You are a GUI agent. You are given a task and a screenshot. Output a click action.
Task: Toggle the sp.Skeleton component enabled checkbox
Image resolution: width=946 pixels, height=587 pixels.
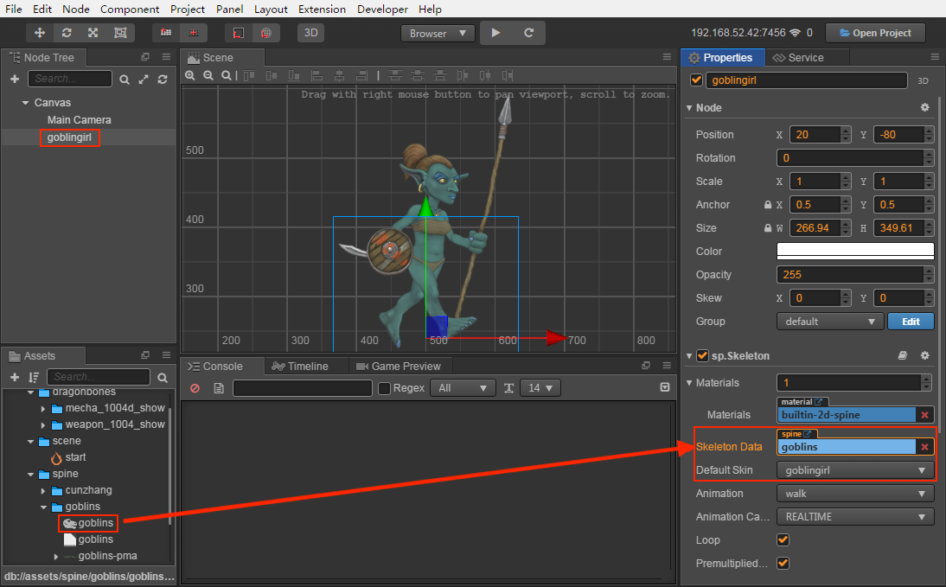pyautogui.click(x=702, y=356)
